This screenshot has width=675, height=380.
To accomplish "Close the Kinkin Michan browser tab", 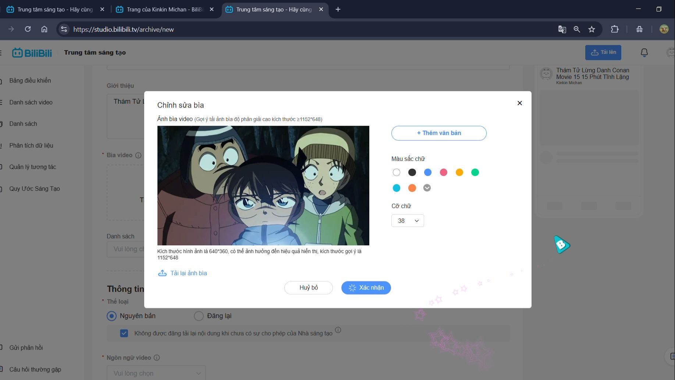I will click(x=212, y=10).
